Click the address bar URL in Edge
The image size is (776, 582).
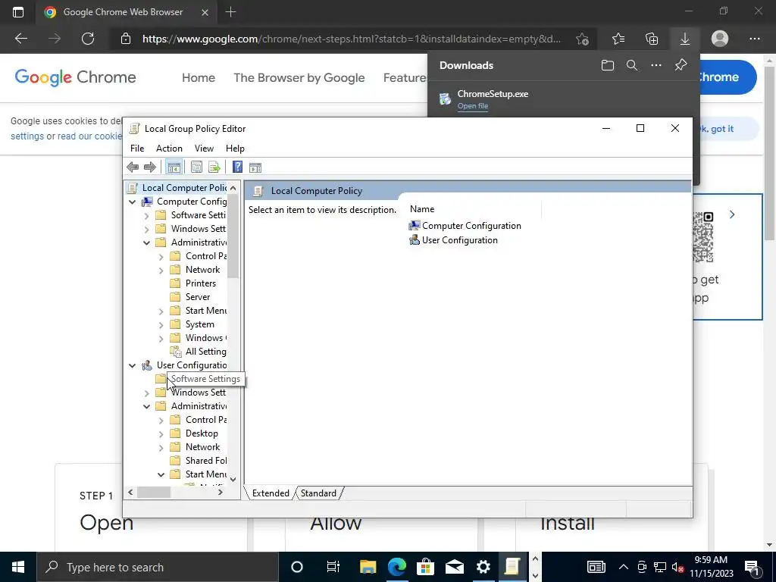point(352,39)
